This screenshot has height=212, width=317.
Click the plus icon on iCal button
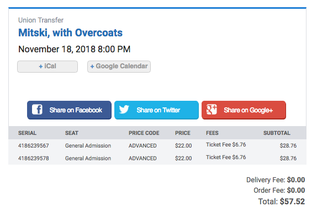[41, 67]
